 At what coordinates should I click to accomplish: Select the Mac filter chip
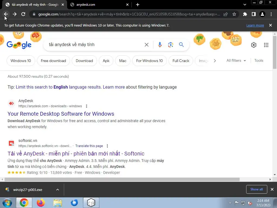click(123, 61)
